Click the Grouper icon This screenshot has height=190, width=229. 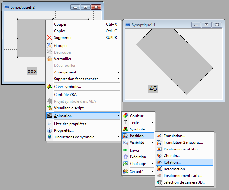coord(50,46)
